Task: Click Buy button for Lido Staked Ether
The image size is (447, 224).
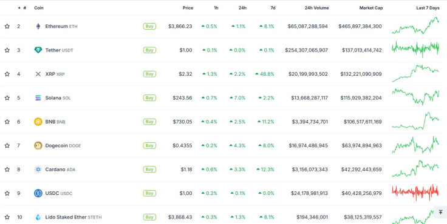Action: pyautogui.click(x=149, y=217)
